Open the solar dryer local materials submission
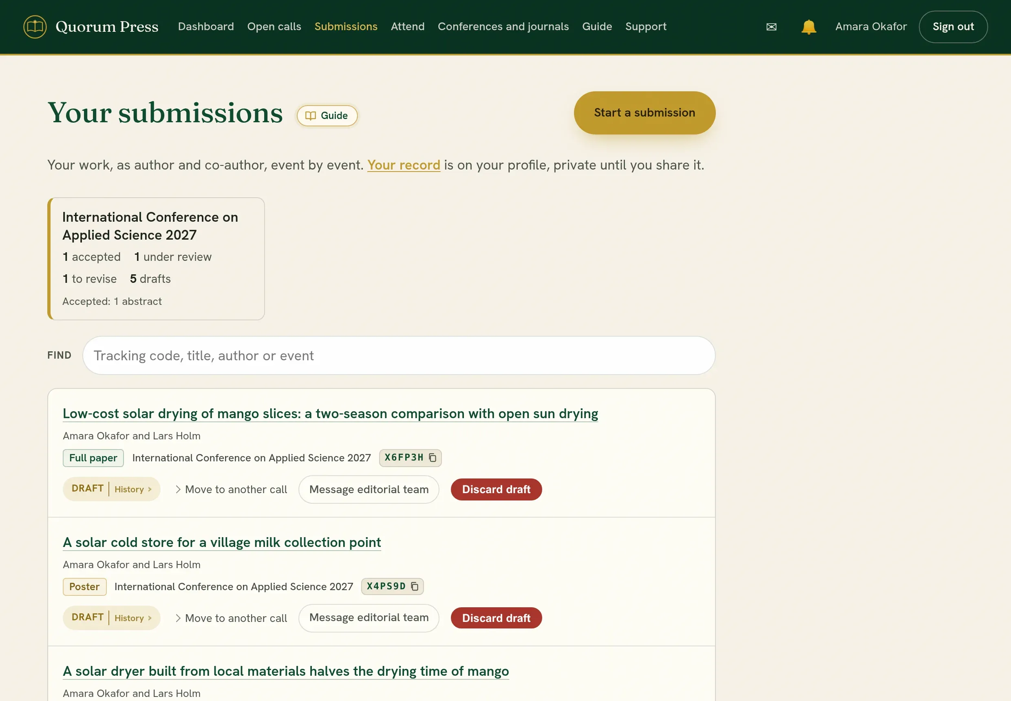The height and width of the screenshot is (701, 1011). coord(286,671)
